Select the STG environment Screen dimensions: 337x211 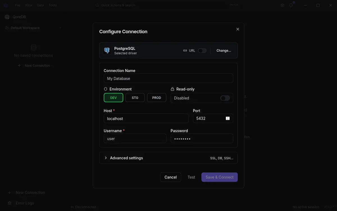coord(135,98)
